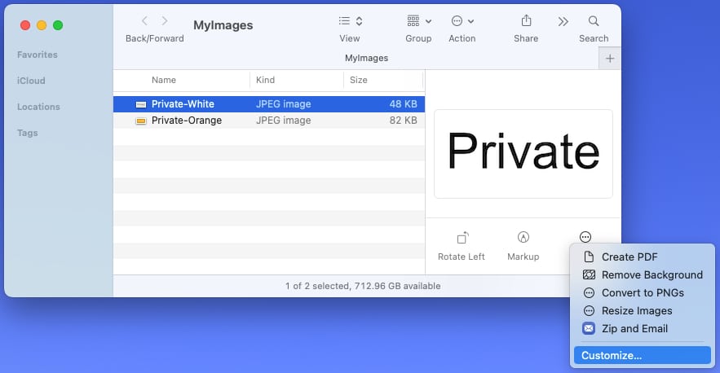
Task: Choose Resize Images quick action
Action: (x=643, y=310)
